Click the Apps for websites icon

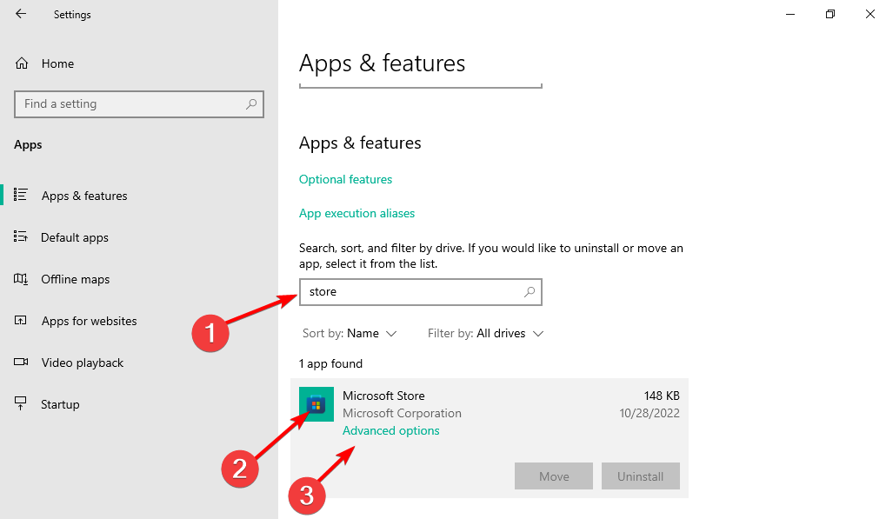click(21, 320)
